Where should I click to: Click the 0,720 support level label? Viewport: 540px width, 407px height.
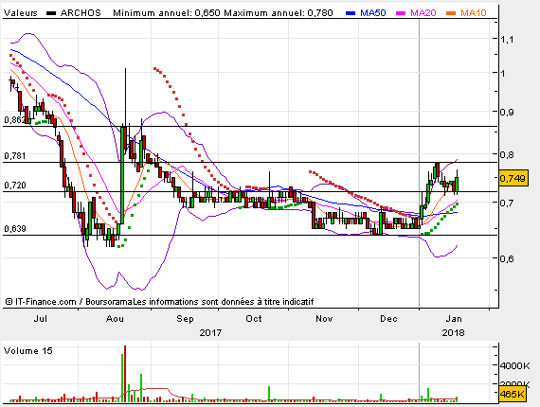pos(15,186)
